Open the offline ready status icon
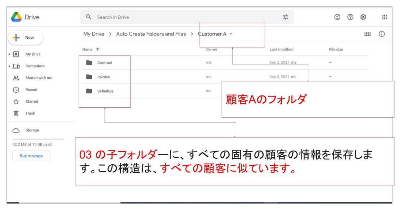Image resolution: width=411 pixels, height=224 pixels. [x=337, y=17]
